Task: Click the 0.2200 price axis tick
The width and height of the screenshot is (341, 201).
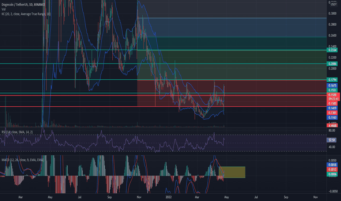Action: click(x=332, y=58)
